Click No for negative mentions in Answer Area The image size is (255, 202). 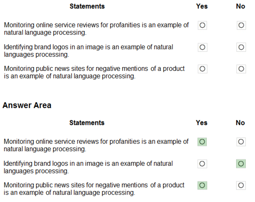click(241, 185)
